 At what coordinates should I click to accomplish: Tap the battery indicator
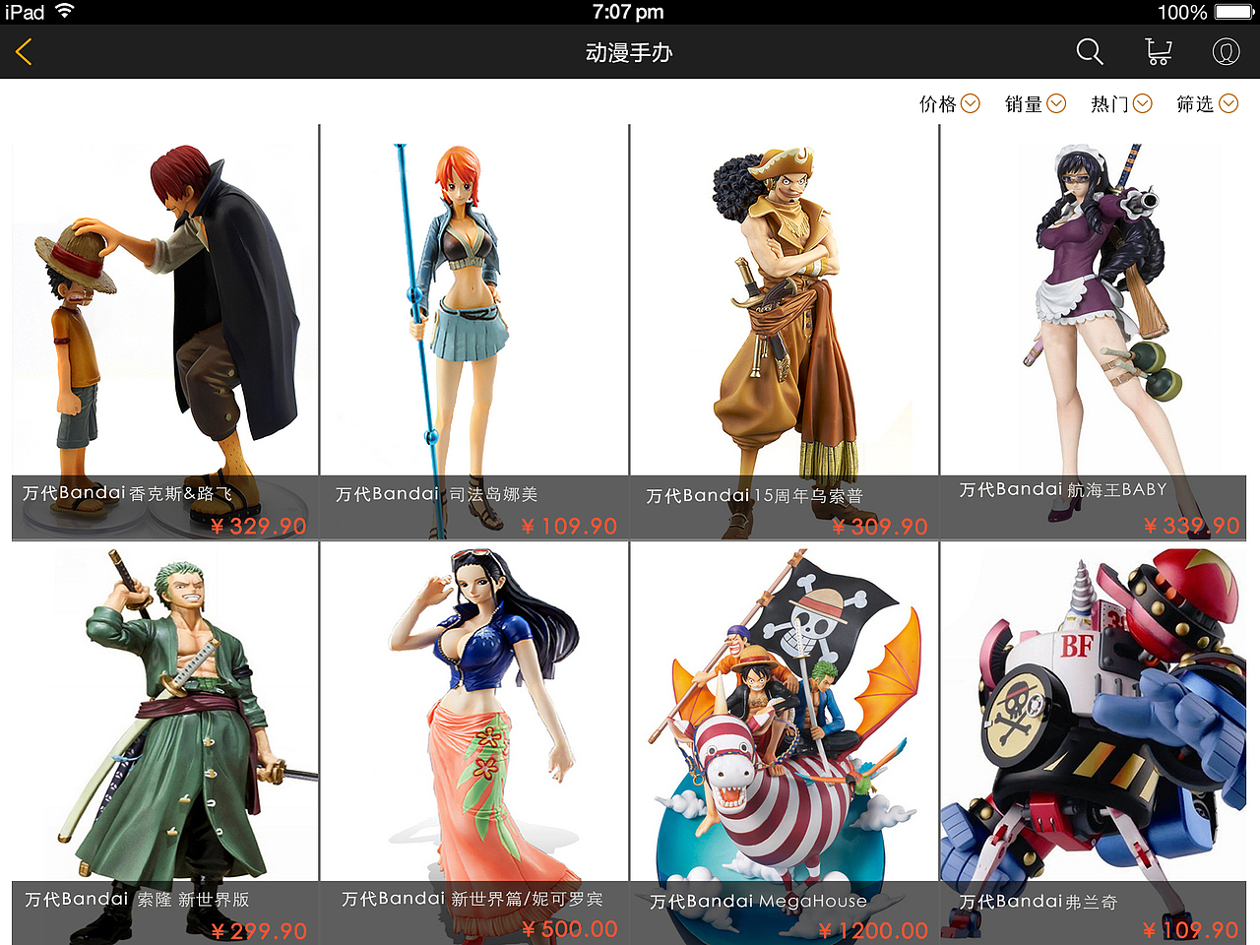(1234, 12)
